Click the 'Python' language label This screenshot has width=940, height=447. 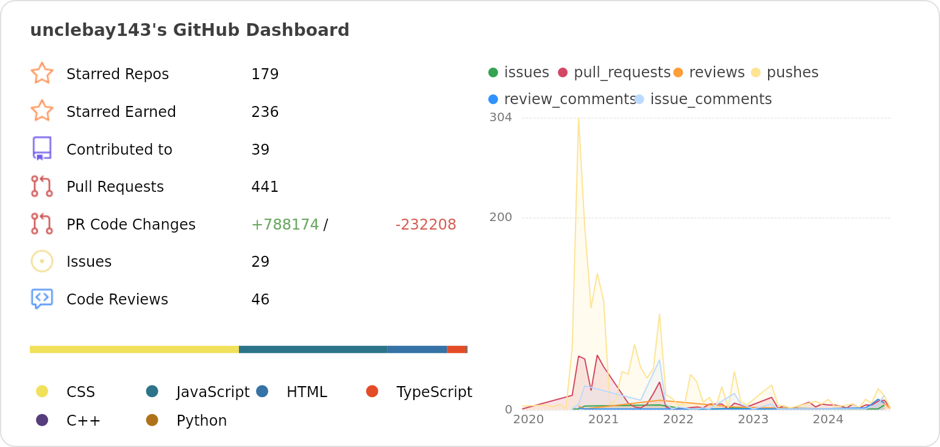pos(202,421)
